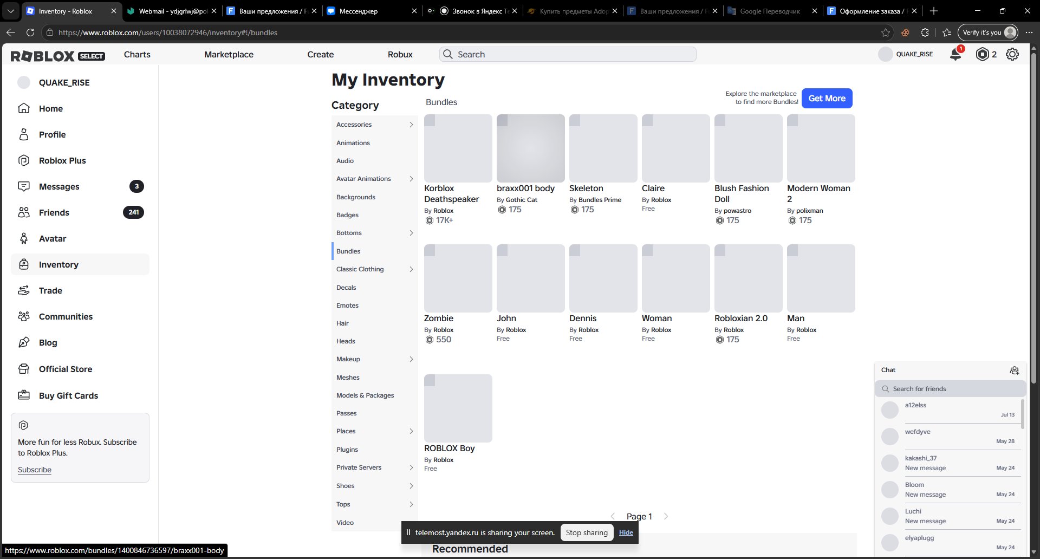The width and height of the screenshot is (1040, 559).
Task: Switch to the Google Переводчик tab
Action: point(773,11)
